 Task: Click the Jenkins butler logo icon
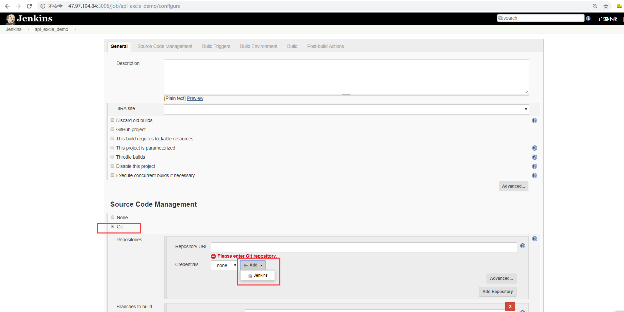coord(11,19)
